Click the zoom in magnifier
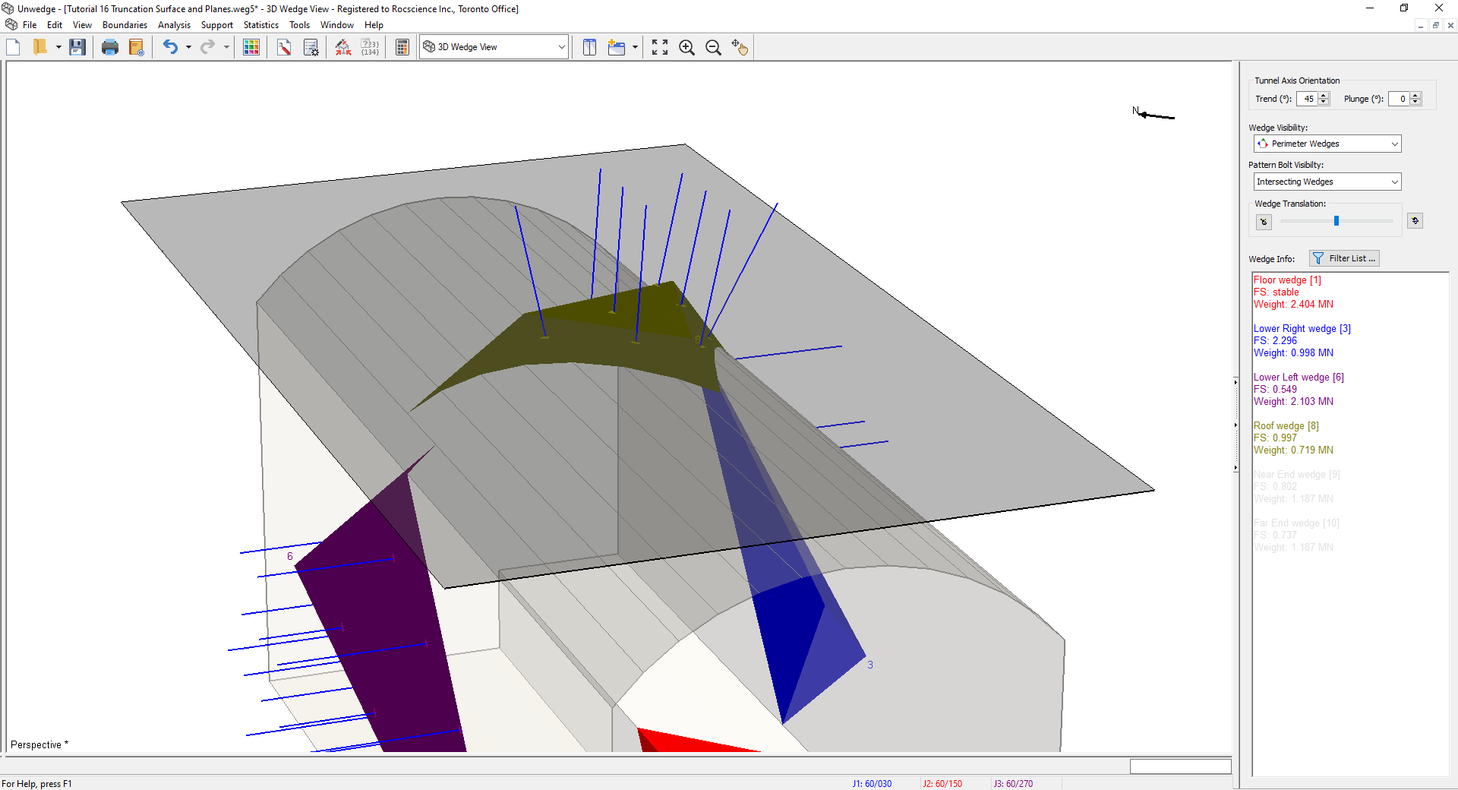Screen dimensions: 1458x790 click(687, 47)
